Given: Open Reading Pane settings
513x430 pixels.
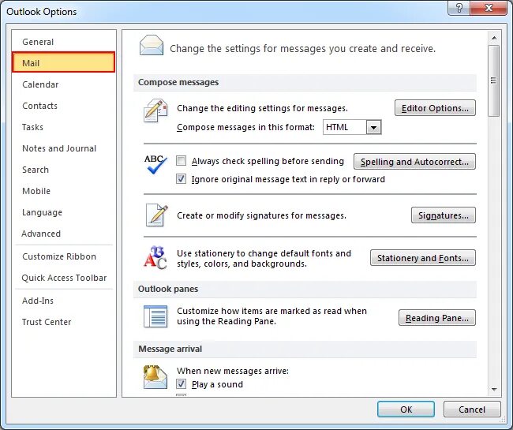Looking at the screenshot, I should click(x=436, y=317).
